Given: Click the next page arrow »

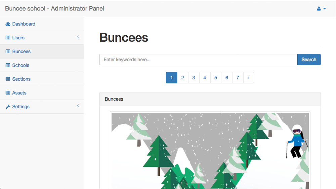Looking at the screenshot, I should (x=249, y=78).
